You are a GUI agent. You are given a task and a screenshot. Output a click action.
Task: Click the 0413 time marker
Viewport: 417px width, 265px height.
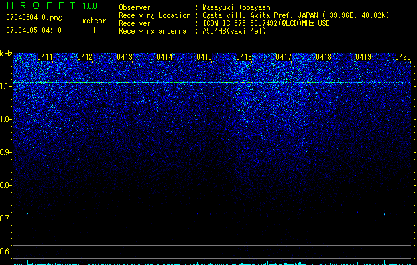click(x=125, y=56)
